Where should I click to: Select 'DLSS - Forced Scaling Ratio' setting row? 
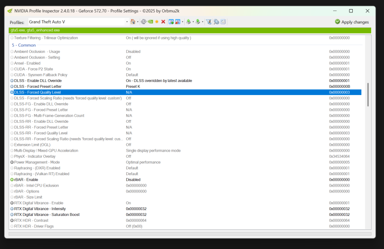point(186,98)
